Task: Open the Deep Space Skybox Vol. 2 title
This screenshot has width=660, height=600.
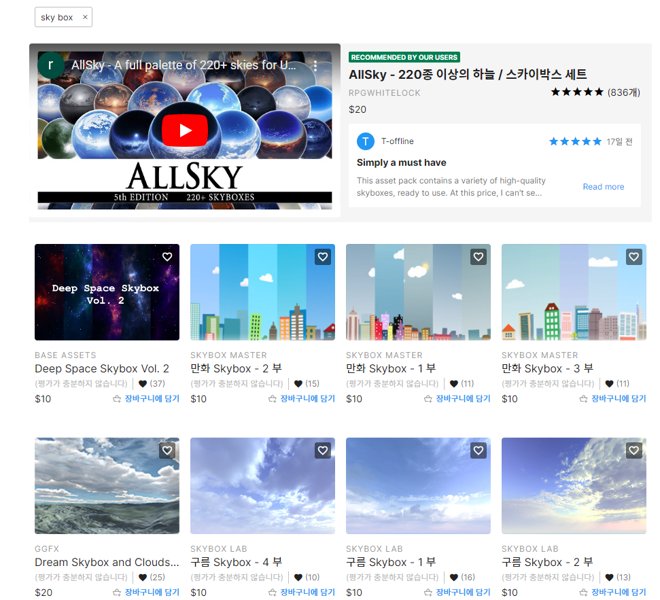Action: [102, 368]
